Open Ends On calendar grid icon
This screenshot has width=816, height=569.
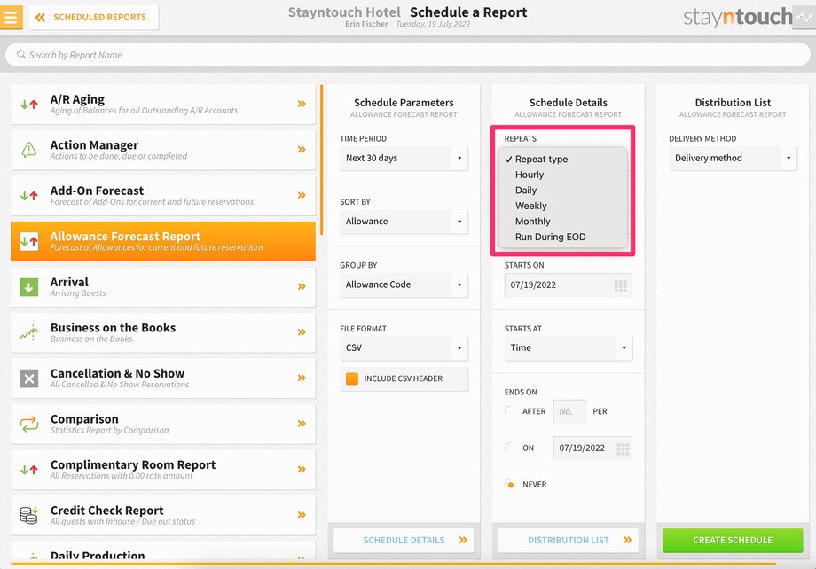[623, 448]
